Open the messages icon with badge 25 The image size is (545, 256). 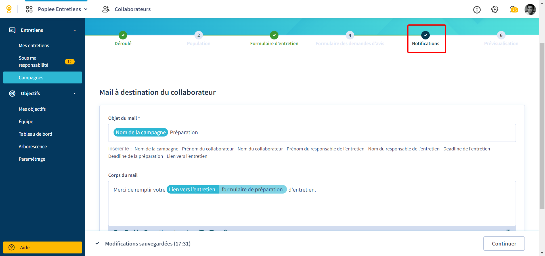pos(513,10)
